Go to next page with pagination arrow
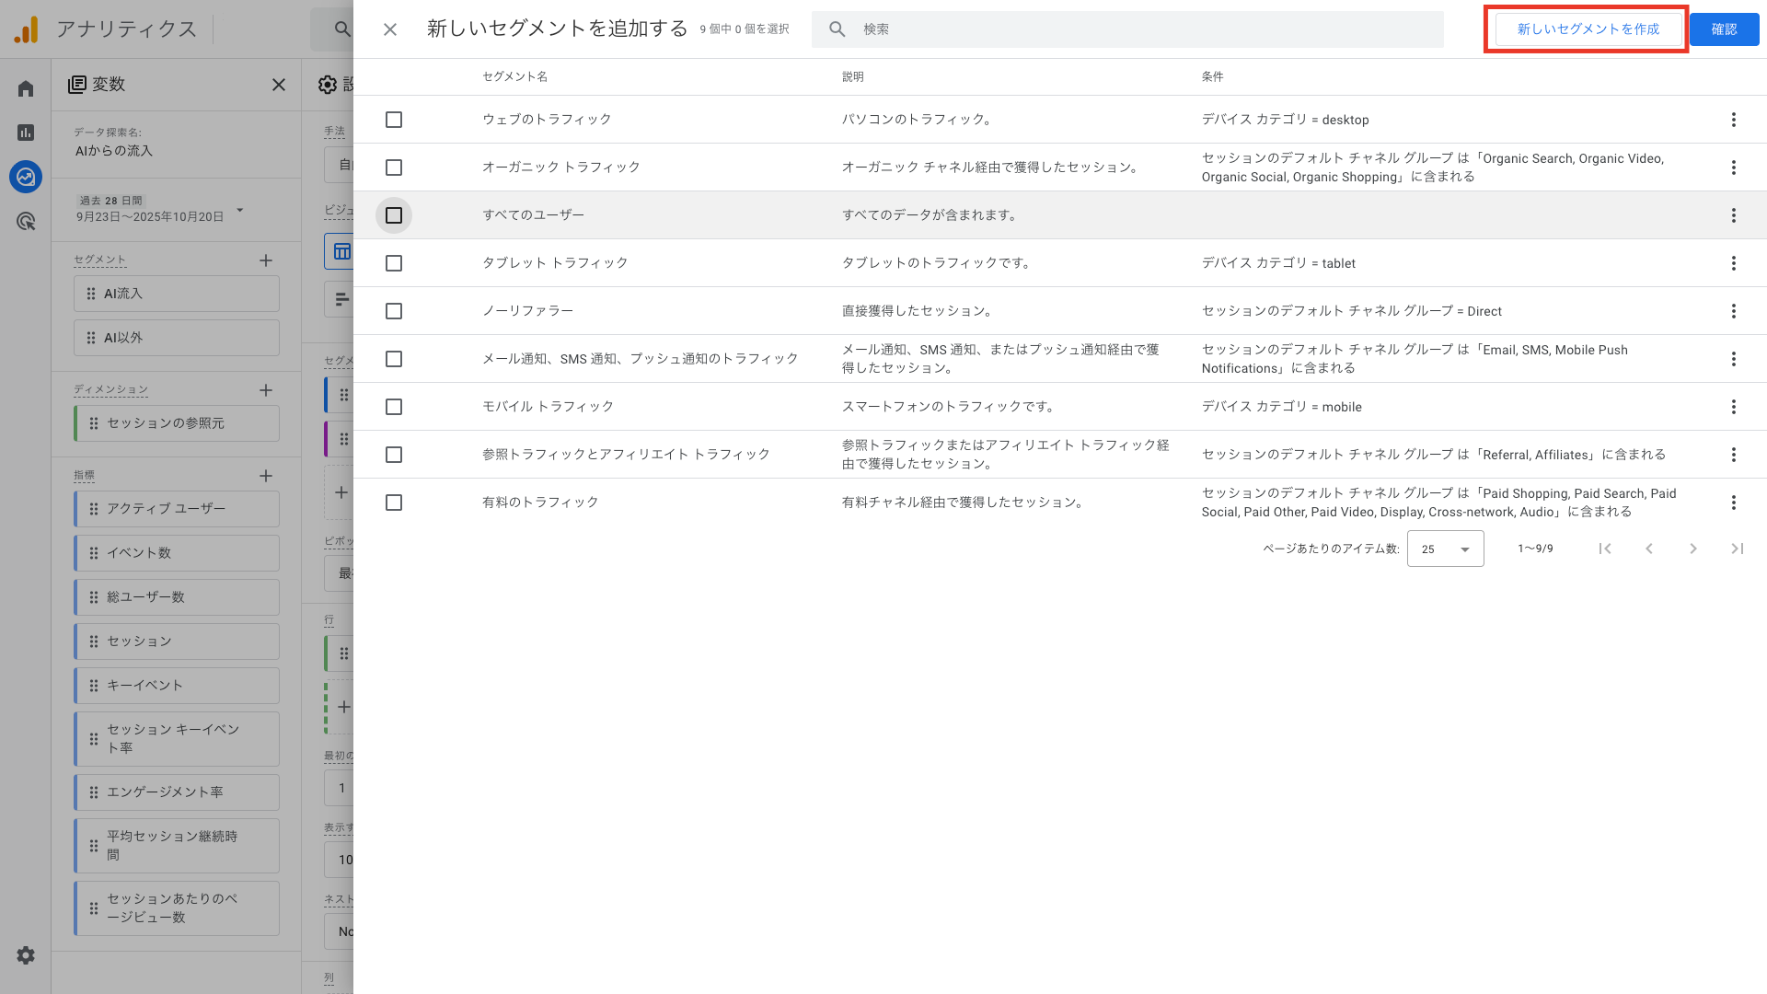Image resolution: width=1767 pixels, height=994 pixels. 1693,549
